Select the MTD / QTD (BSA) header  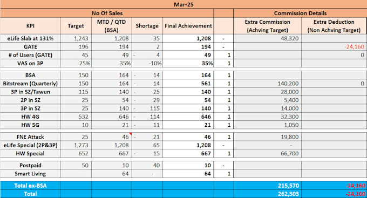pyautogui.click(x=111, y=26)
